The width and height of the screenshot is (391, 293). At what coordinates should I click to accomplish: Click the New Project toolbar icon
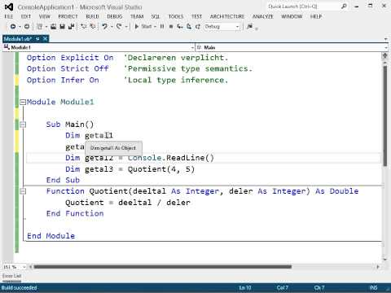tap(40, 26)
